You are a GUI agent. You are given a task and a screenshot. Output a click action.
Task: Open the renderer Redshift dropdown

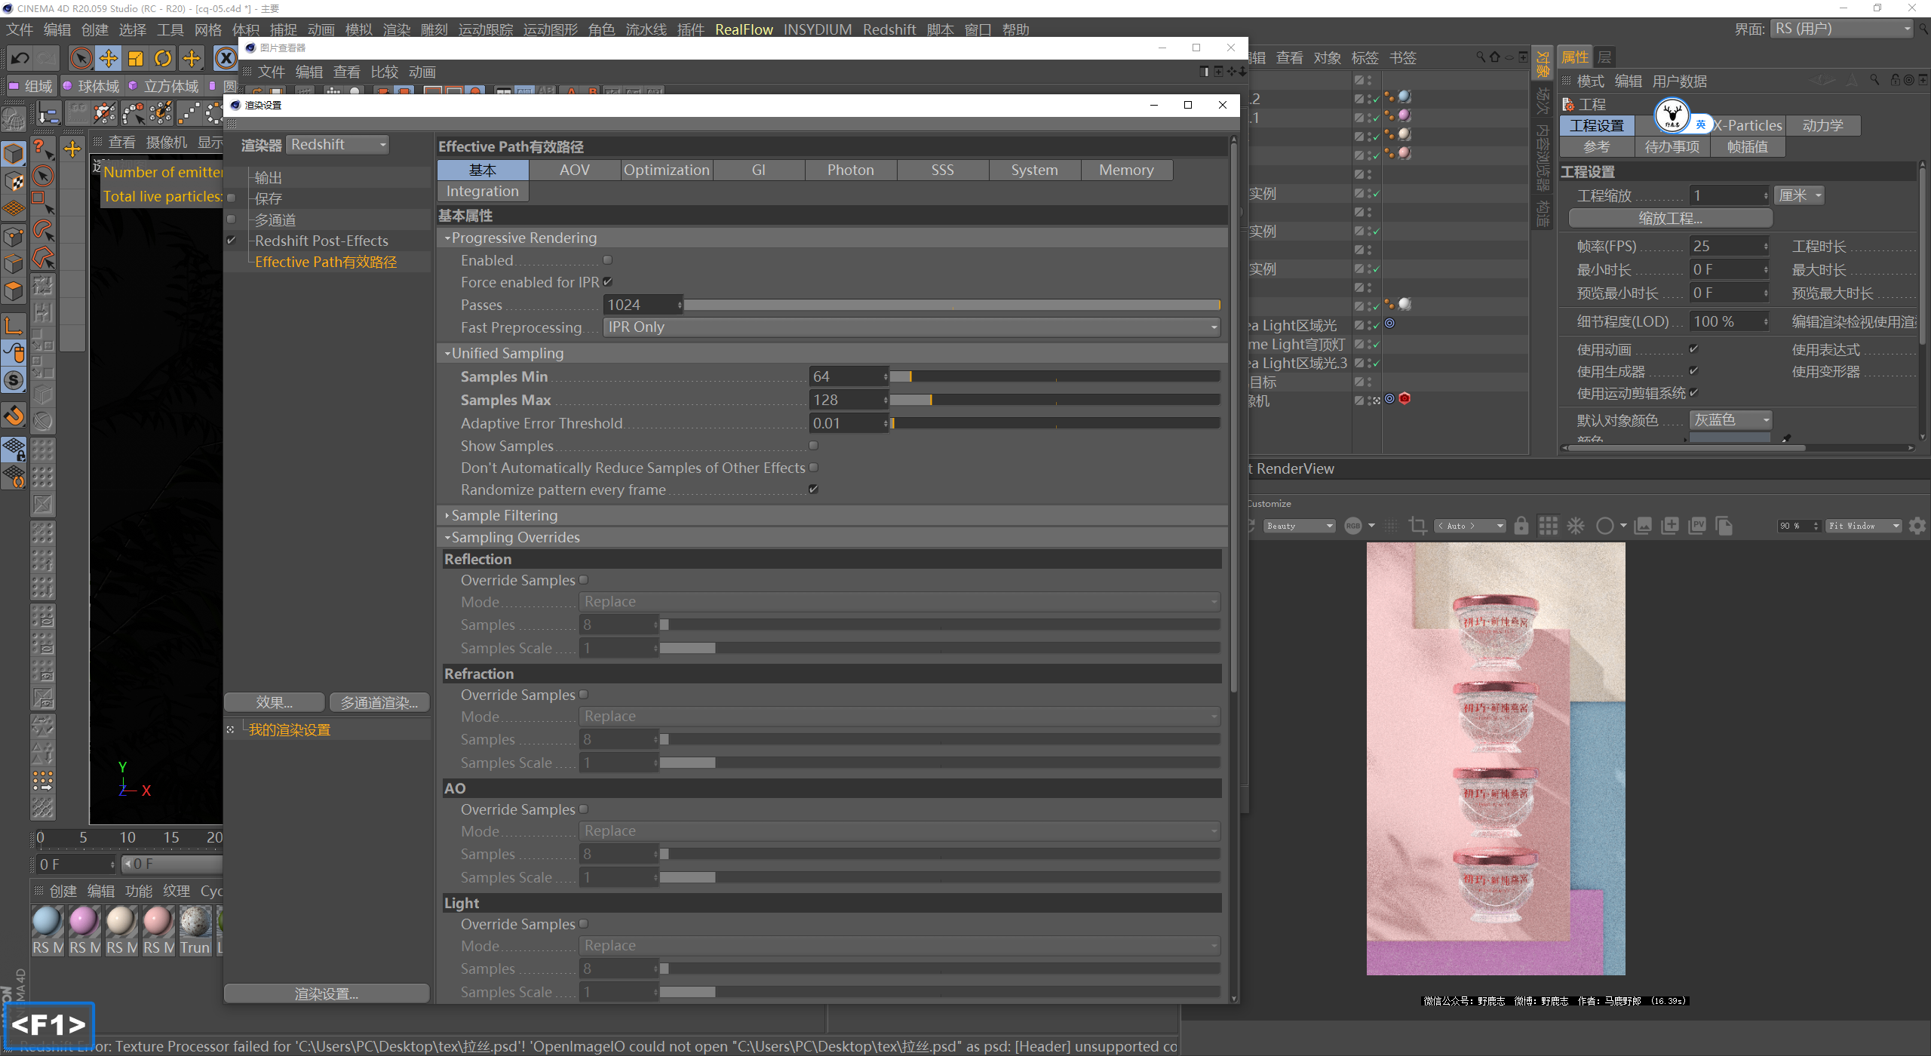click(x=338, y=145)
